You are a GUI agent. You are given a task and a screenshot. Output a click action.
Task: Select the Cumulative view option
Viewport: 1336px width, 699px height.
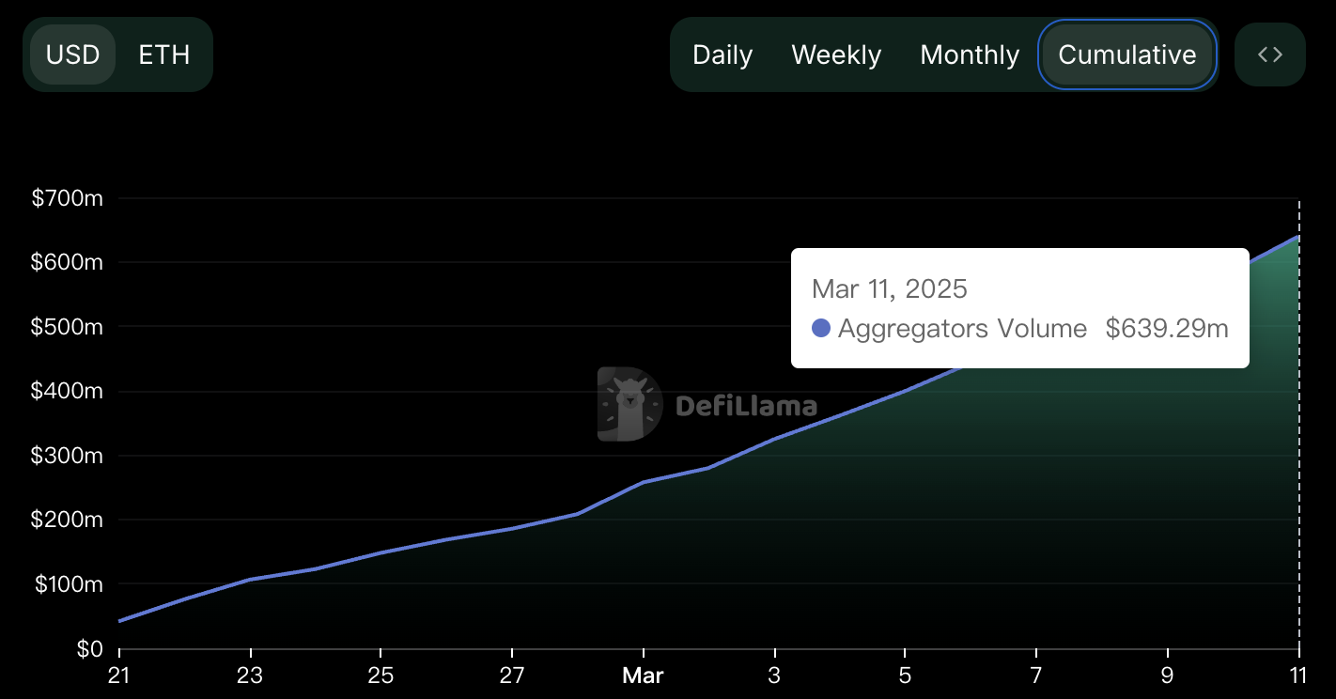pos(1127,54)
